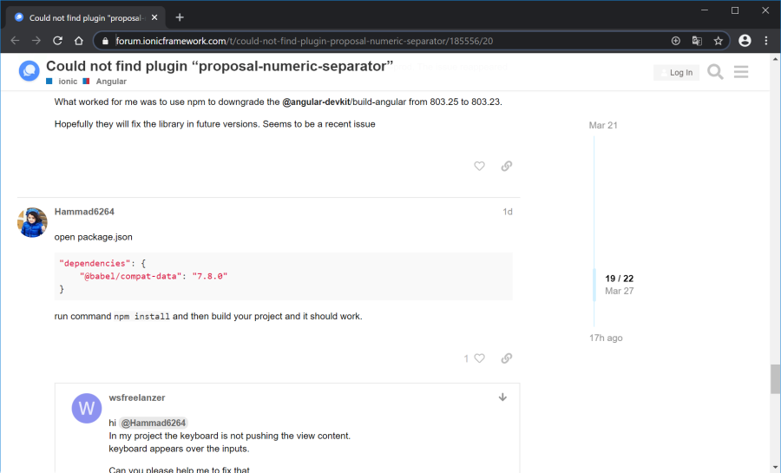Click the timeline scroller at 19 / 22

tap(619, 284)
